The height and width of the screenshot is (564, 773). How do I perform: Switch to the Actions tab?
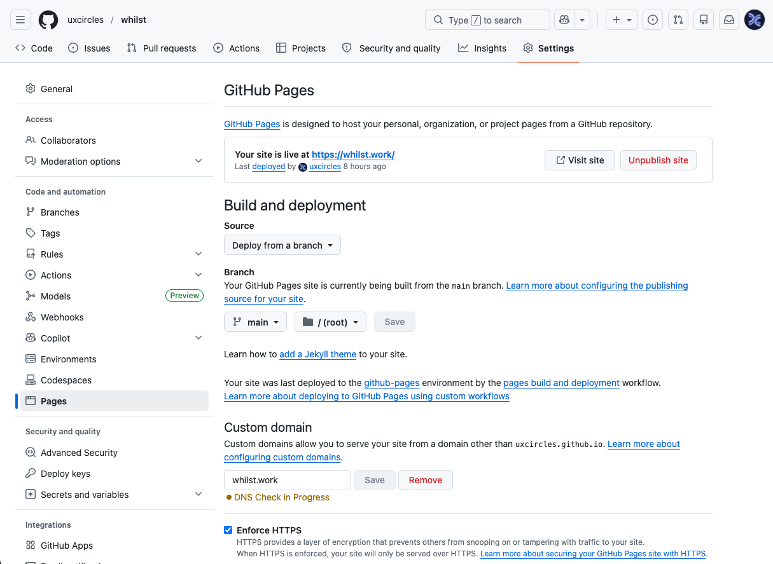coord(237,48)
